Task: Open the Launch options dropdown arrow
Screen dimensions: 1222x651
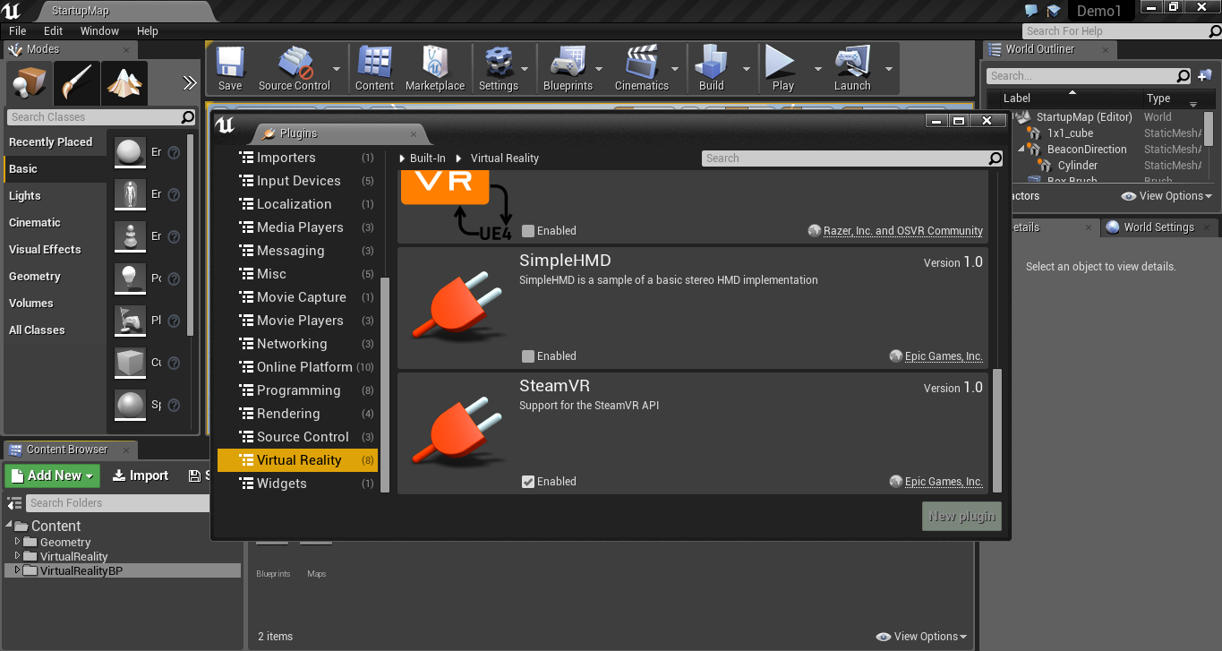Action: click(x=889, y=69)
